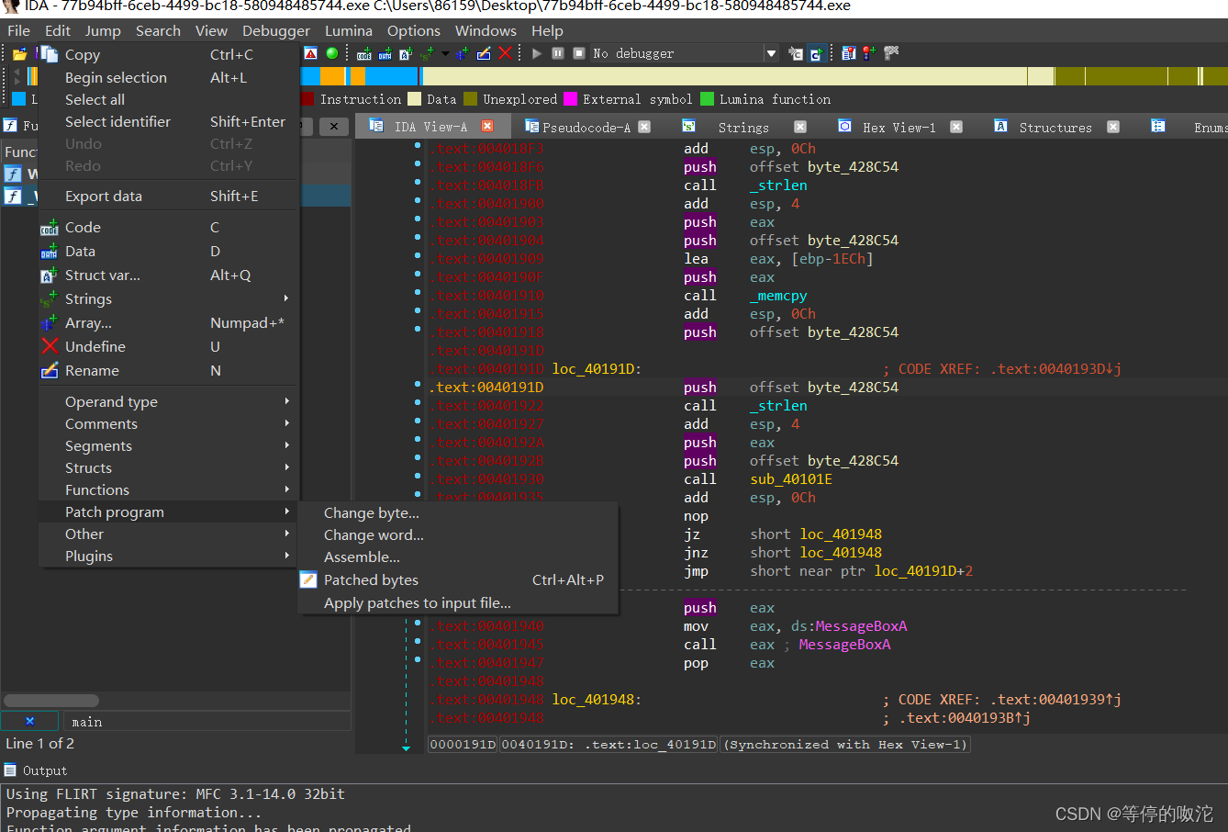Viewport: 1228px width, 832px height.
Task: Choose Apply patches to input file
Action: click(x=417, y=603)
